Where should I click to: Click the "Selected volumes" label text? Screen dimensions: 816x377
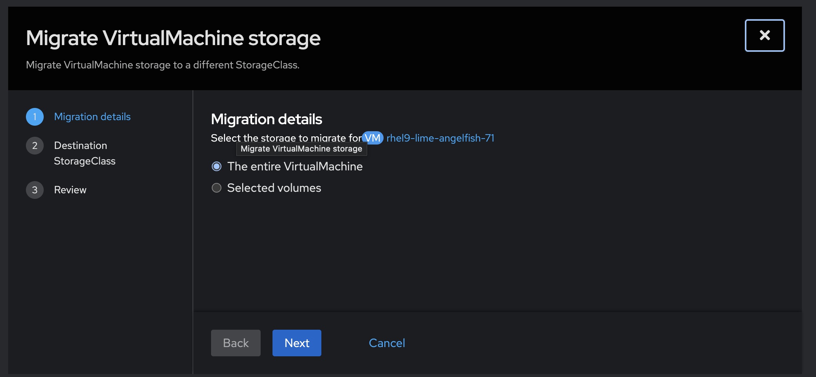pos(274,188)
